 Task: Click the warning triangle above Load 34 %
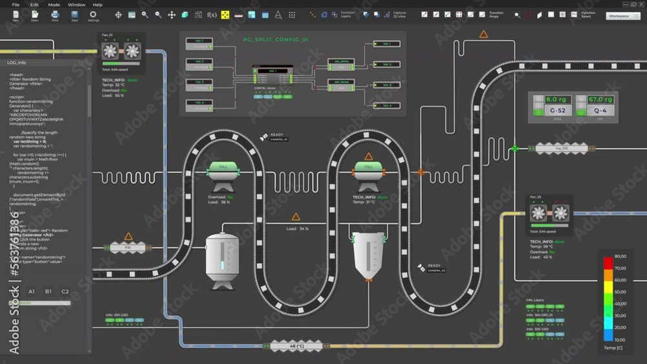[x=296, y=217]
